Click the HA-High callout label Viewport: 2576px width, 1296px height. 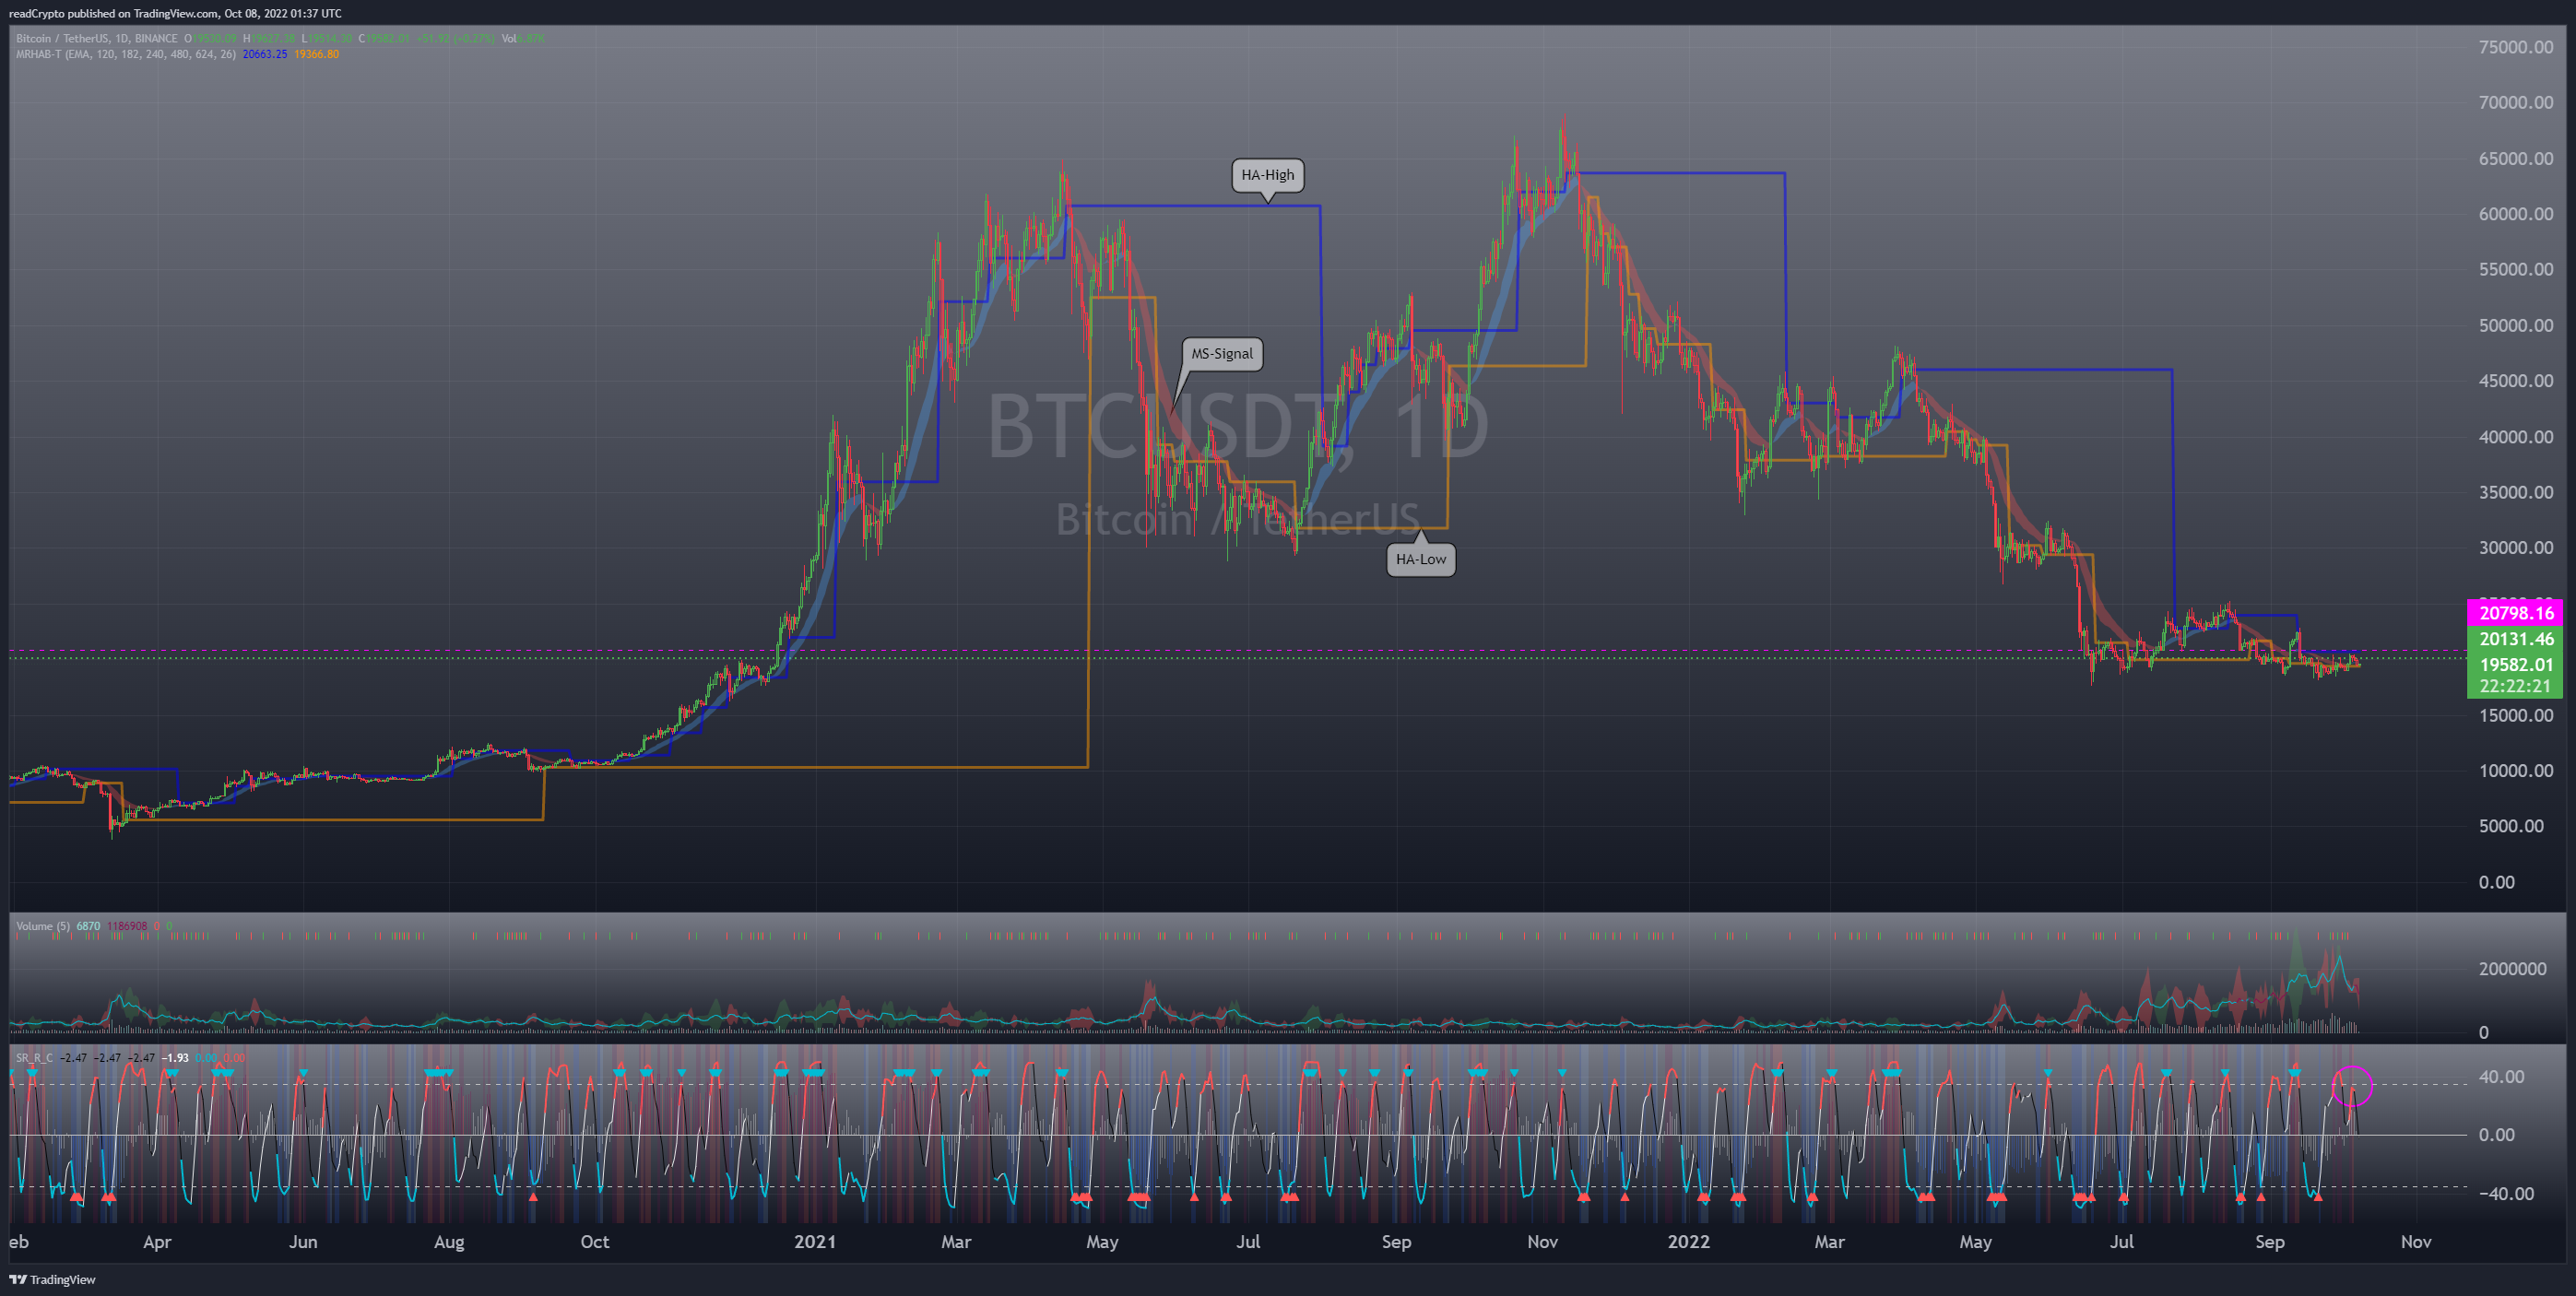pyautogui.click(x=1267, y=175)
